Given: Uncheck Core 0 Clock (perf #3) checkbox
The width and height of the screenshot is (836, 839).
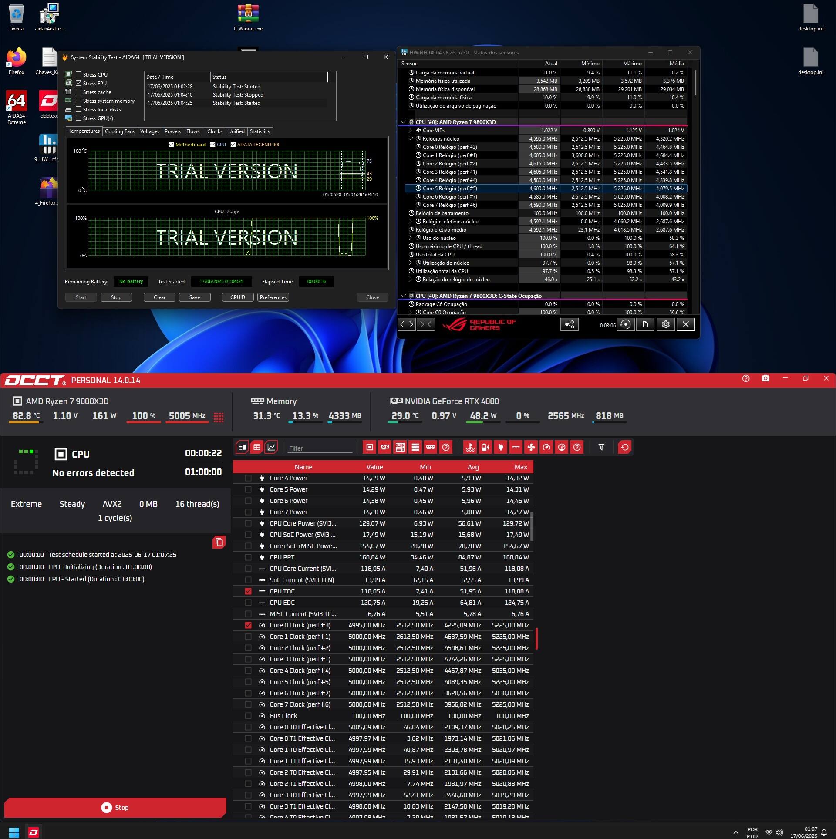Looking at the screenshot, I should pos(248,625).
